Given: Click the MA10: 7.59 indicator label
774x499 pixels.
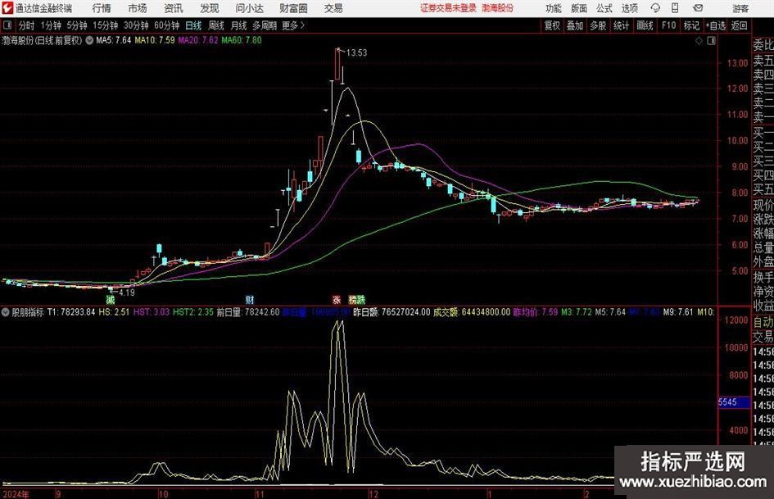Looking at the screenshot, I should coord(155,40).
